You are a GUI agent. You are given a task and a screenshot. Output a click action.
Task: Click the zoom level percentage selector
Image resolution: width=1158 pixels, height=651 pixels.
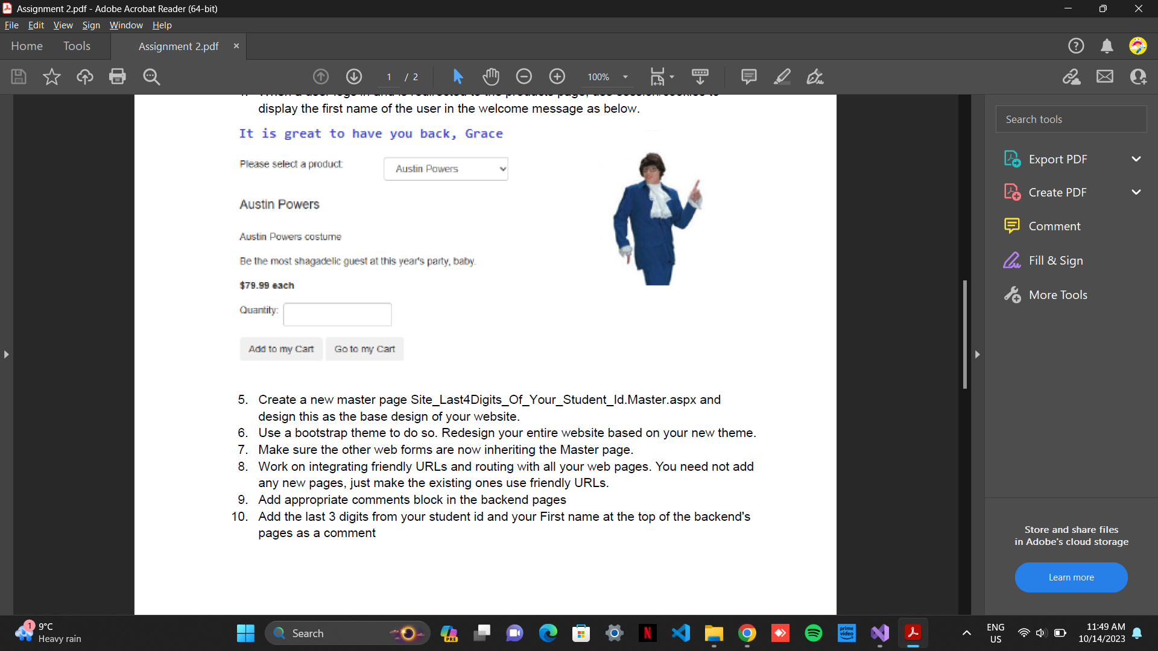tap(604, 77)
